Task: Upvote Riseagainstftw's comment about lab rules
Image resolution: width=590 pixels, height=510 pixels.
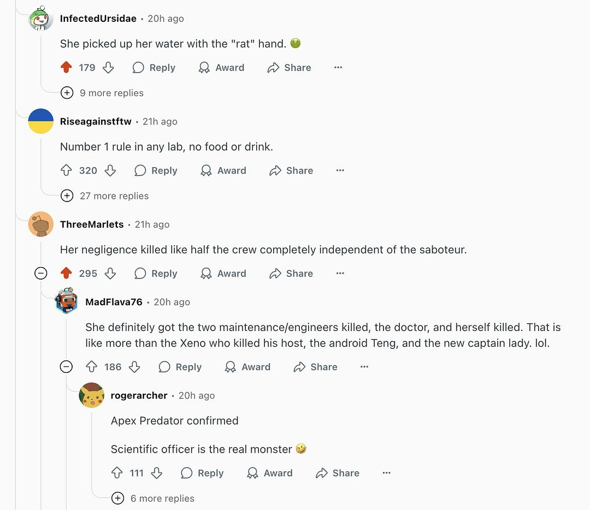Action: (66, 170)
